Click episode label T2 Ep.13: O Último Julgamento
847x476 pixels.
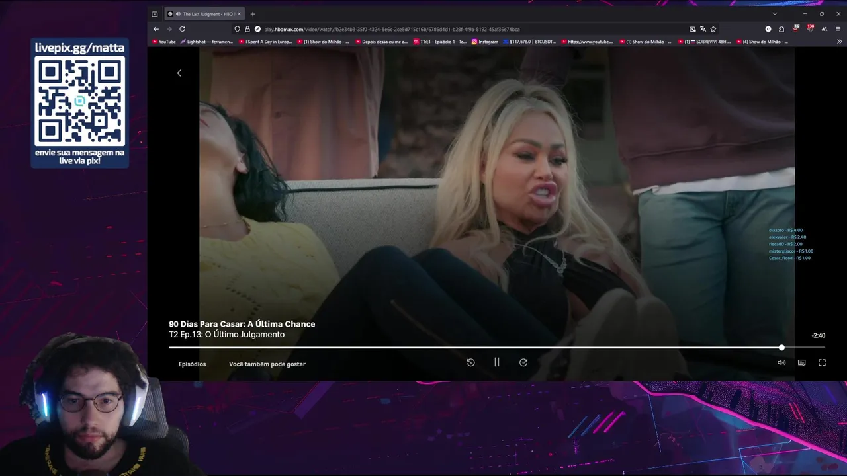pyautogui.click(x=227, y=335)
